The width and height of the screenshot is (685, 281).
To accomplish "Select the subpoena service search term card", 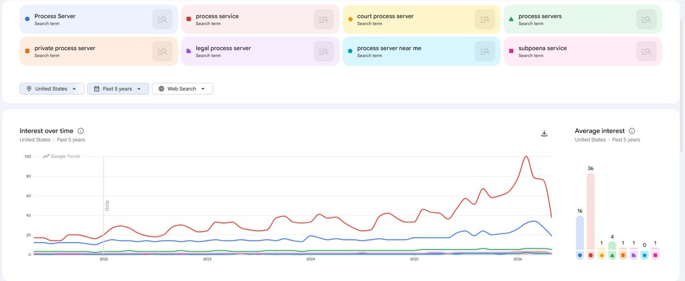I will pyautogui.click(x=582, y=51).
